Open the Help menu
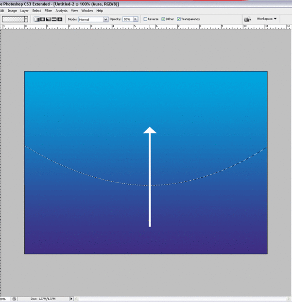Screen dimensions: 292x302 click(100, 11)
